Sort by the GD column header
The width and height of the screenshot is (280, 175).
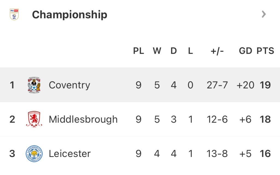click(245, 51)
